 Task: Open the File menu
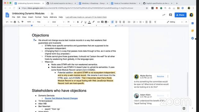13,17
